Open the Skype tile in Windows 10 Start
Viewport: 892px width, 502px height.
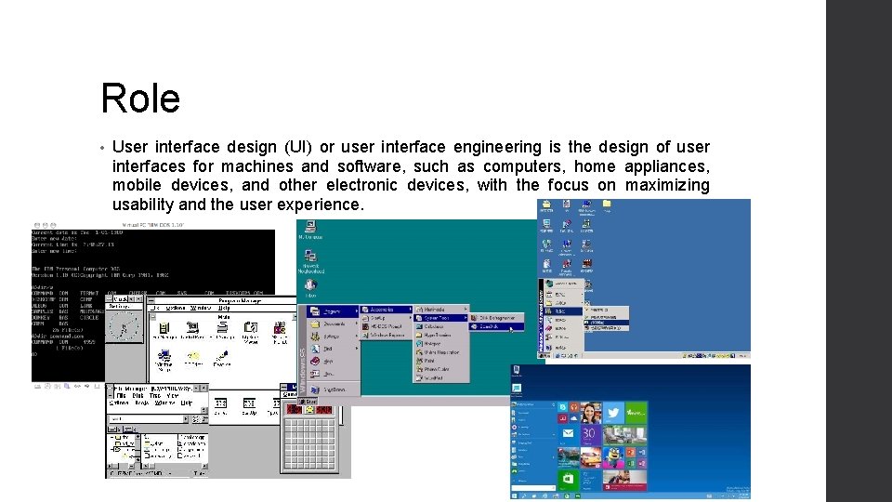click(563, 407)
